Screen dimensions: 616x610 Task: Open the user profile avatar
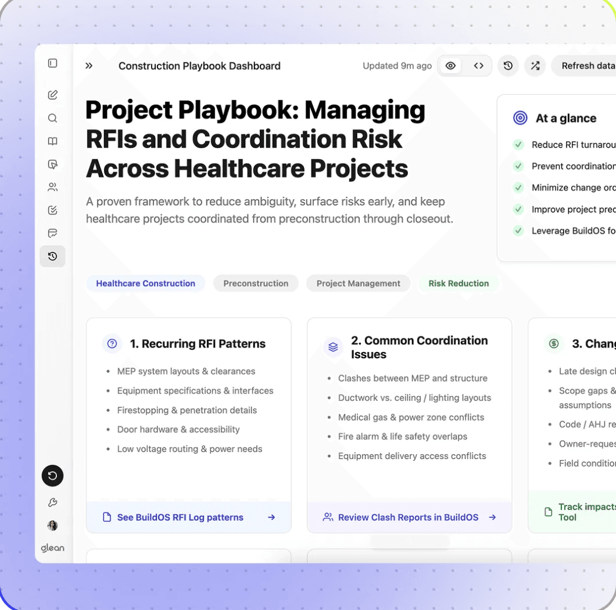tap(53, 525)
